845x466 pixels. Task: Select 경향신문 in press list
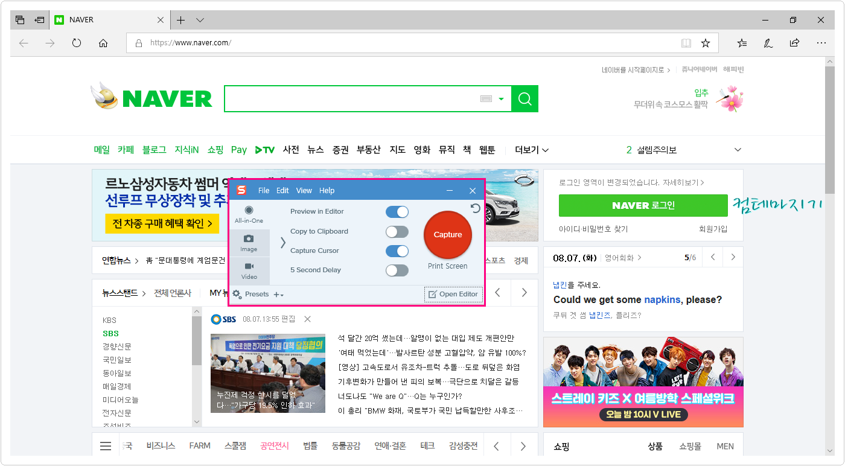point(116,346)
